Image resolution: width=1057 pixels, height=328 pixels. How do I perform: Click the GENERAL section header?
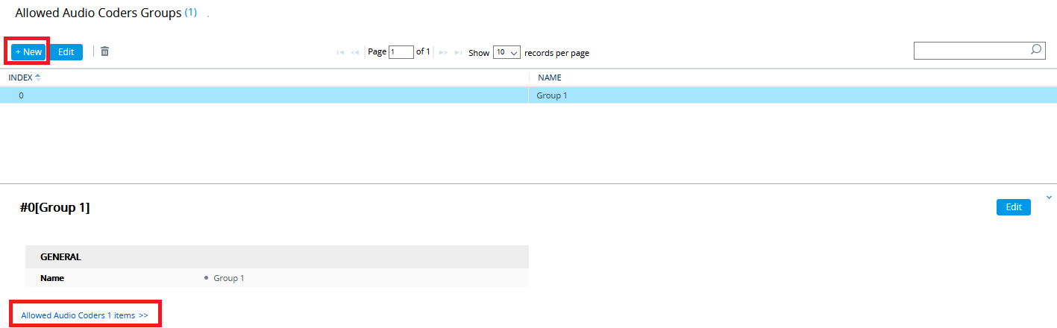point(60,257)
